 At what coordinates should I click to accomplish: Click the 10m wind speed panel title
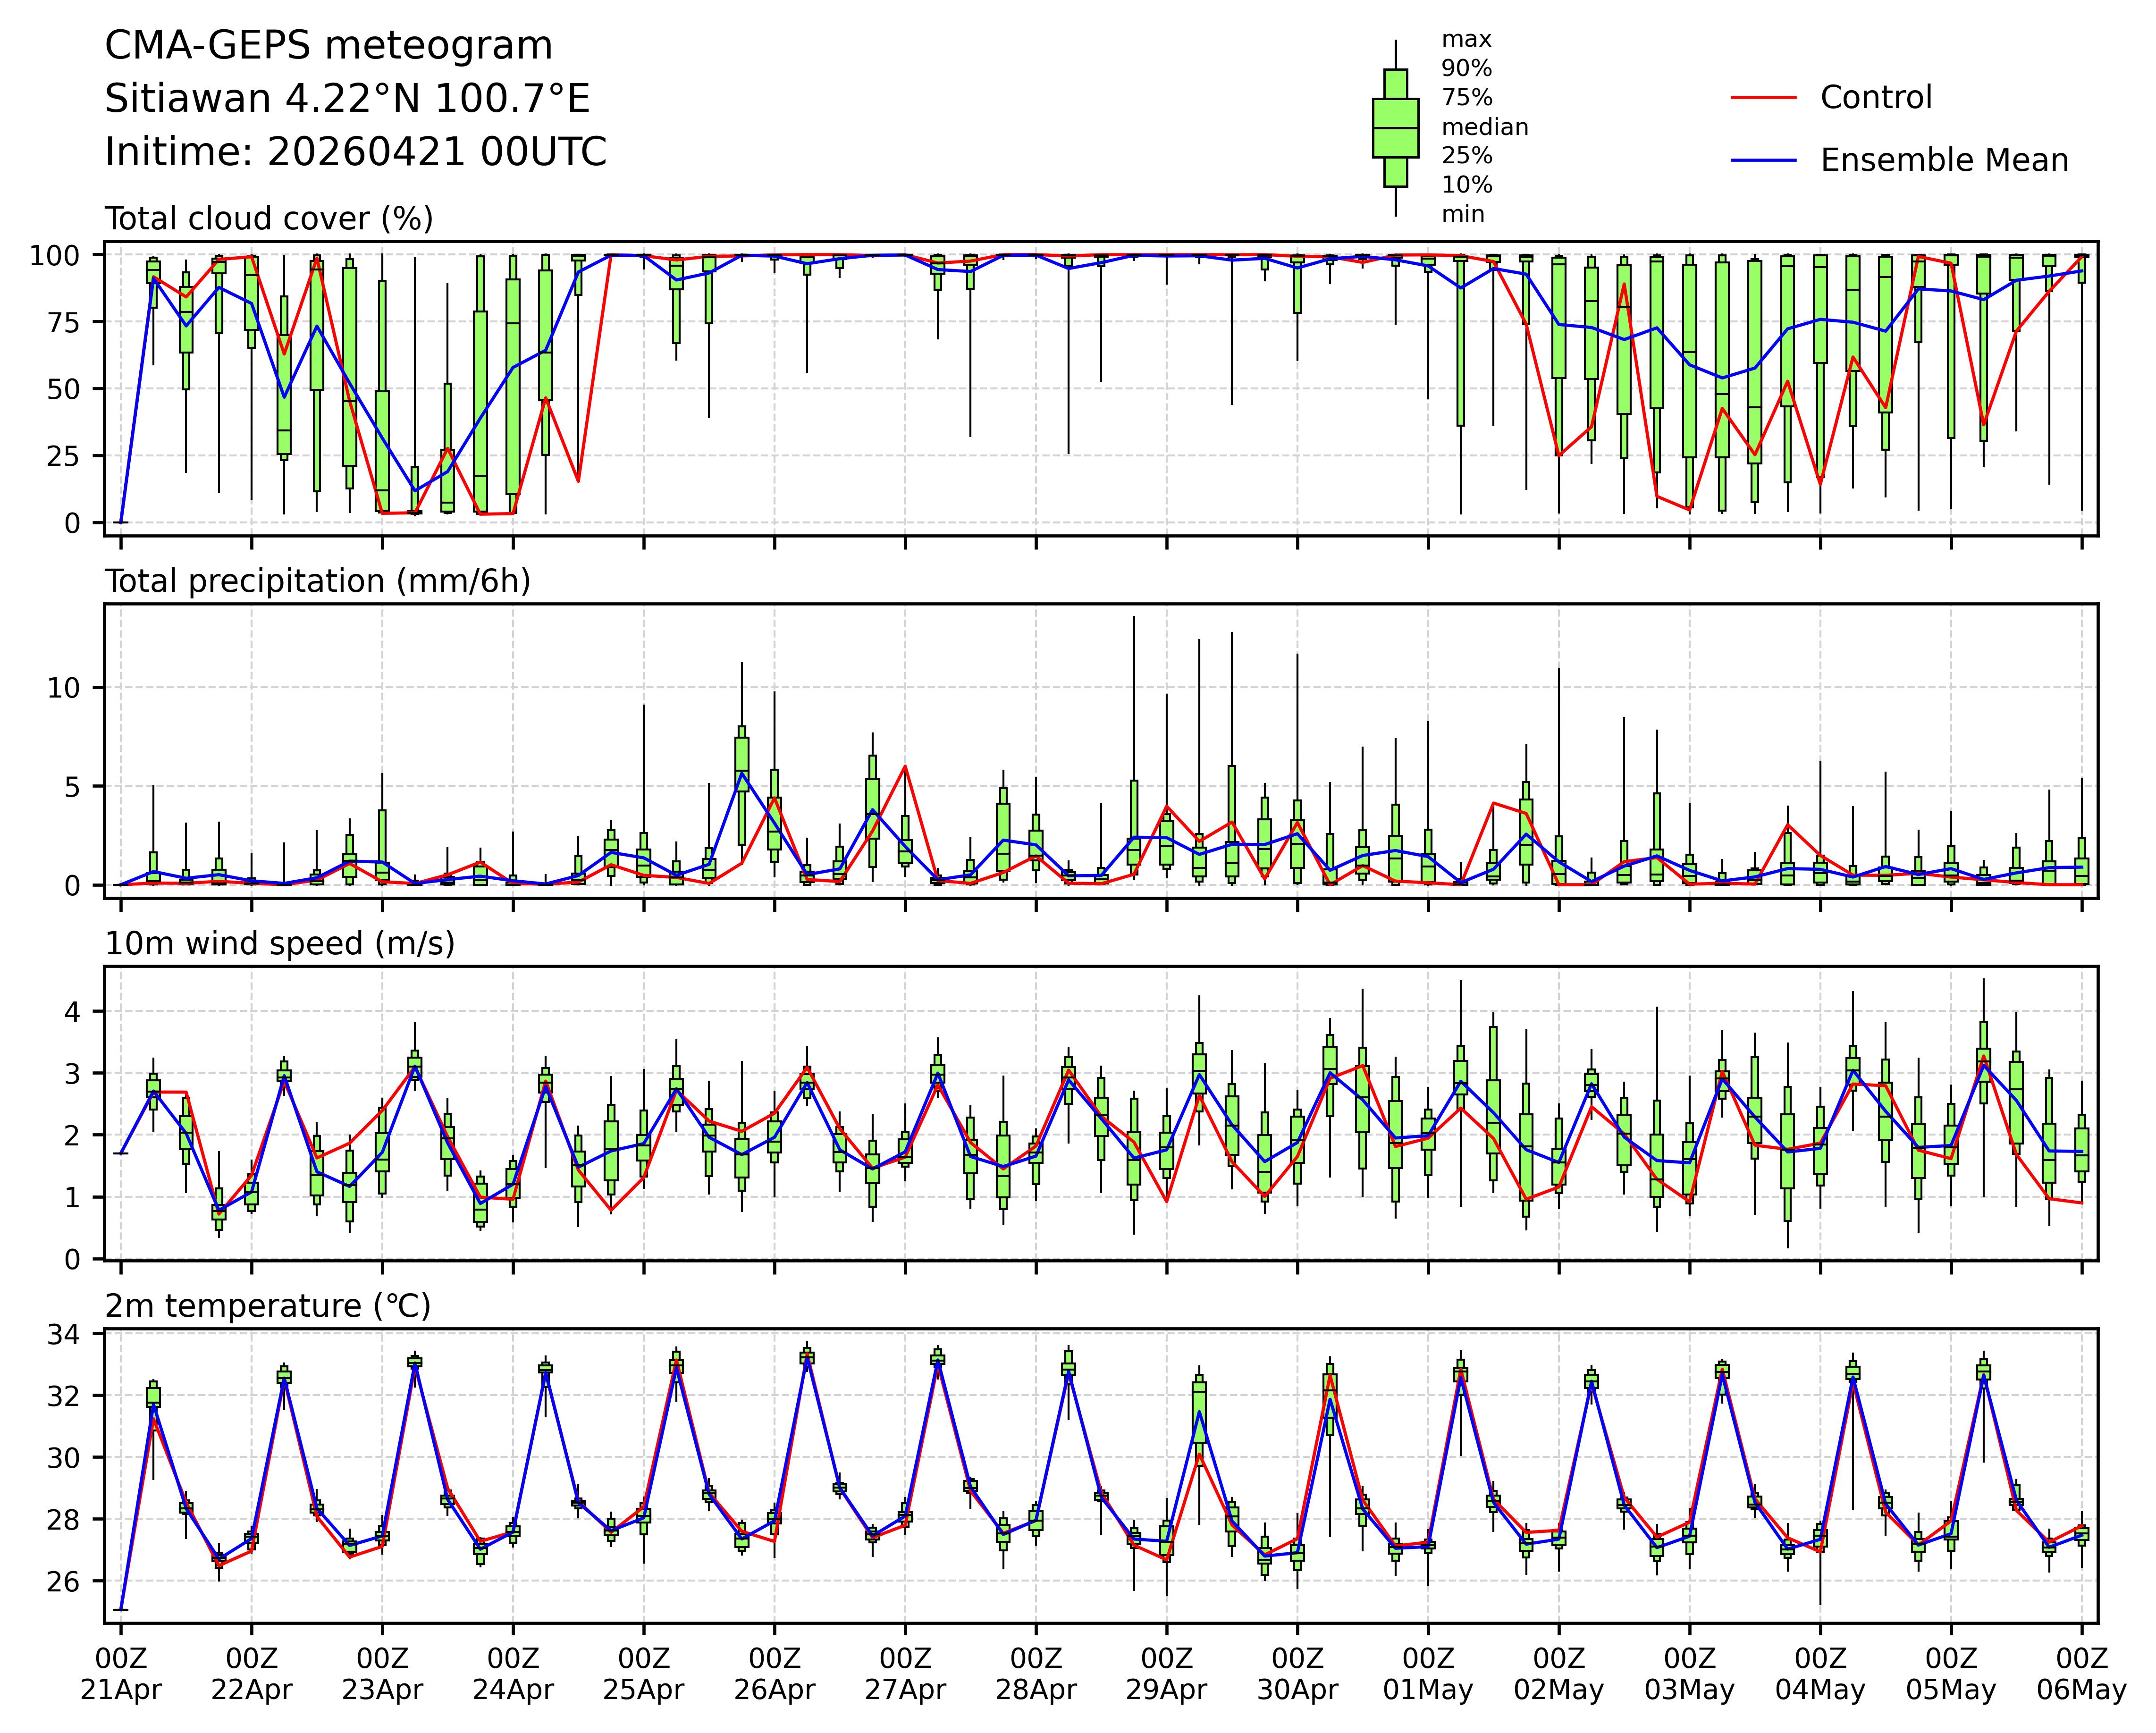coord(280,943)
